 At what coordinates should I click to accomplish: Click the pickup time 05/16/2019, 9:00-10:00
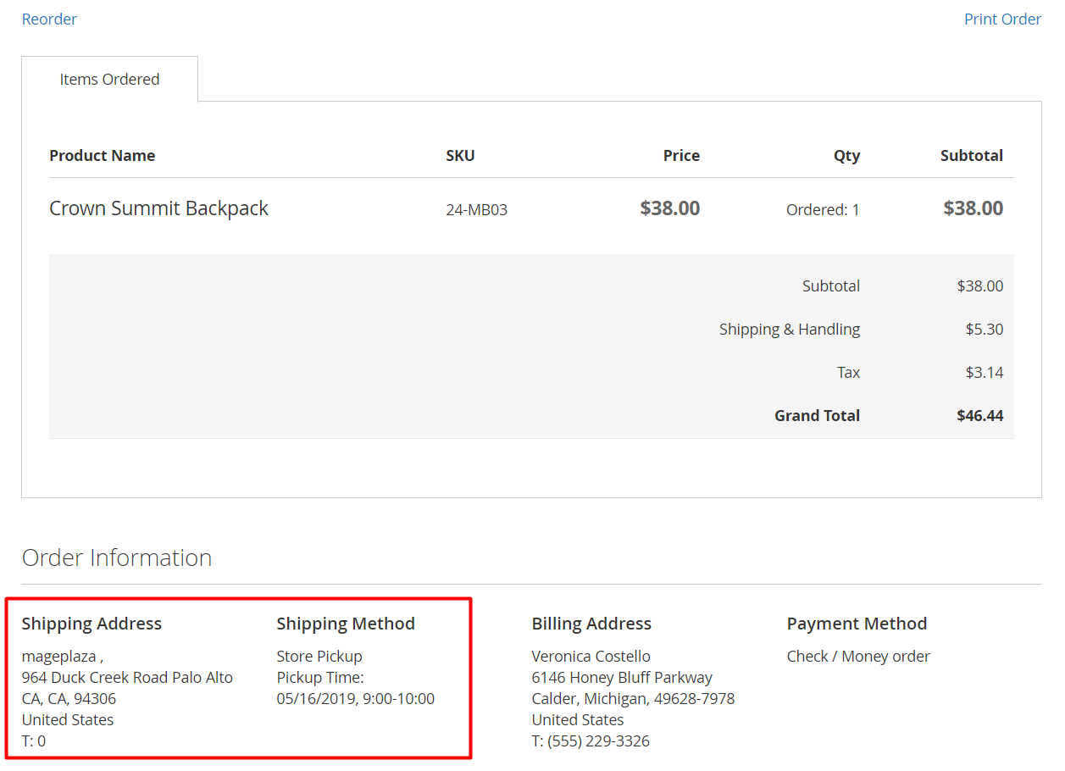(355, 698)
